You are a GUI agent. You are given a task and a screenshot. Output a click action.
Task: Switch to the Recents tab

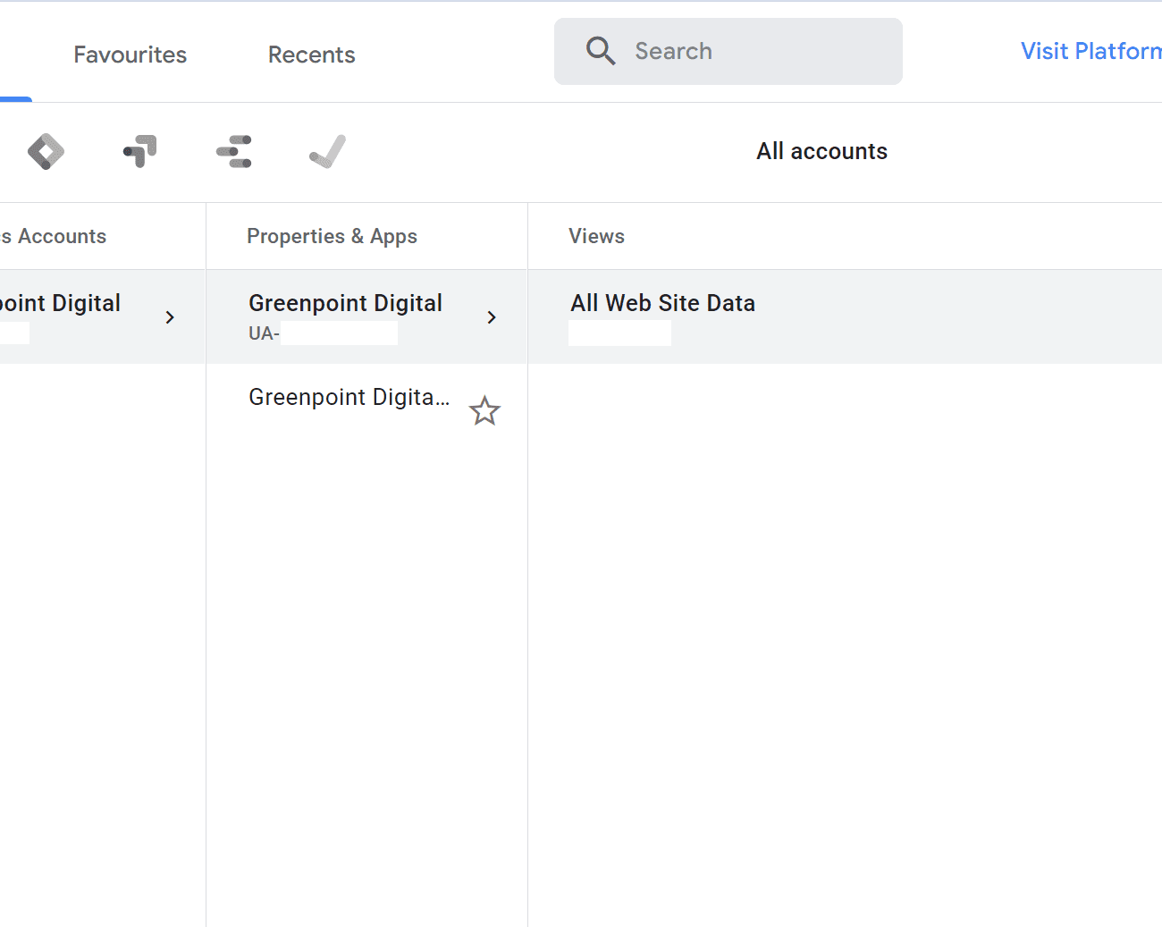tap(311, 55)
